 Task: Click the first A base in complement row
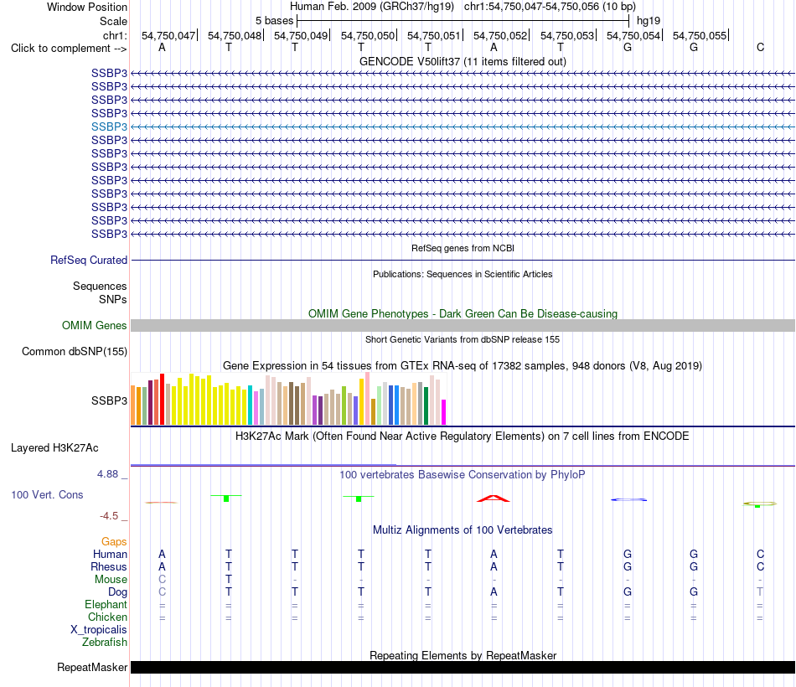(x=162, y=47)
